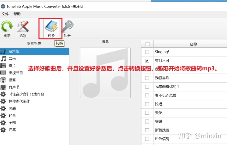Select song title 我想牵着你的手
The height and width of the screenshot is (145, 227).
167,87
